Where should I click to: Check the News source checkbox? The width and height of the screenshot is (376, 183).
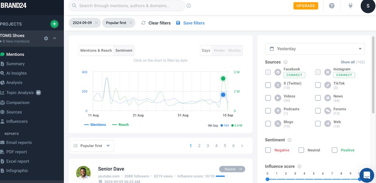point(318,98)
